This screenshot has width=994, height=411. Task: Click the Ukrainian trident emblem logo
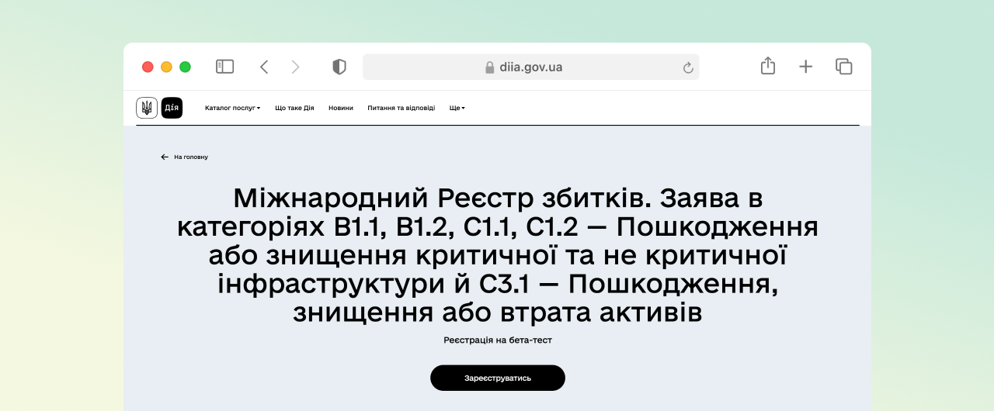pyautogui.click(x=147, y=108)
